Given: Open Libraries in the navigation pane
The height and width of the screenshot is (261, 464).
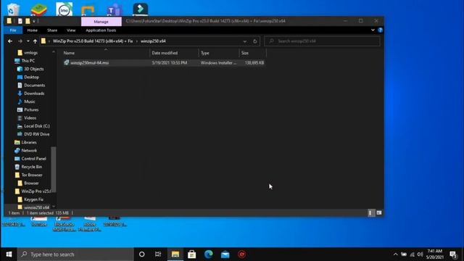Looking at the screenshot, I should [29, 142].
